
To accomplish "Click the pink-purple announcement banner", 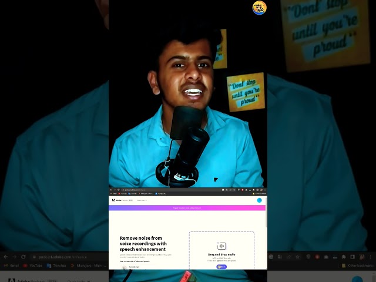I will (187, 208).
